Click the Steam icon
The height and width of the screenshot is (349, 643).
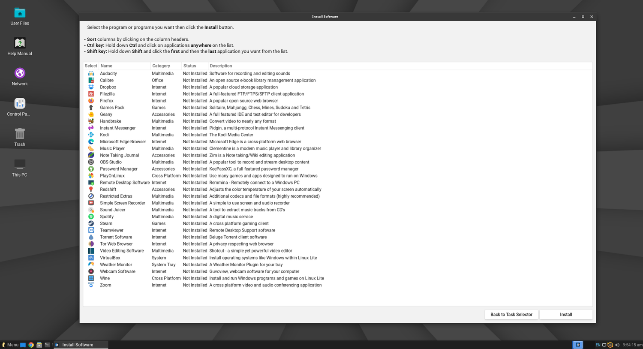[x=91, y=224]
